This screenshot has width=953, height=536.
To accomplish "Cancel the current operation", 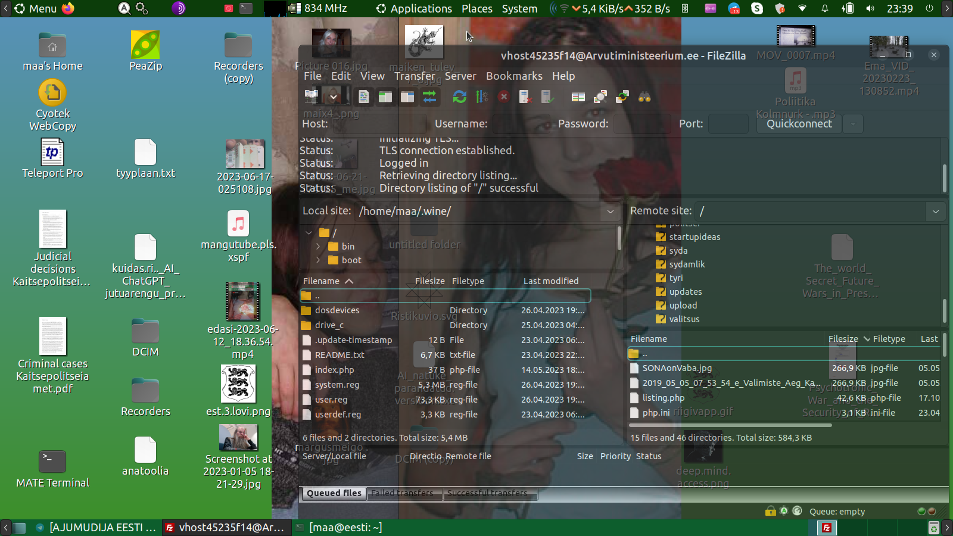I will [x=503, y=96].
